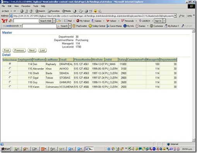Viewport: 197px width, 153px height.
Task: Go to Home page icon
Action: coord(31,11)
